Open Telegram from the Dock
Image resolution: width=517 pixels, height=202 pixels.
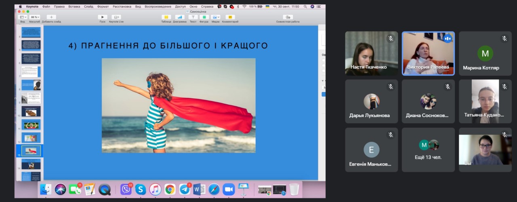(x=185, y=189)
